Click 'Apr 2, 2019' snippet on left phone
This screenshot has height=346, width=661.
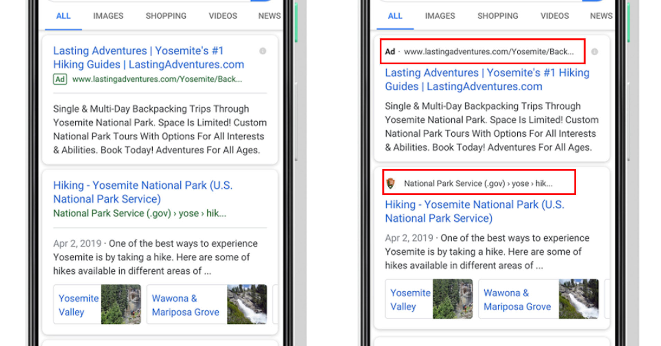pos(156,257)
